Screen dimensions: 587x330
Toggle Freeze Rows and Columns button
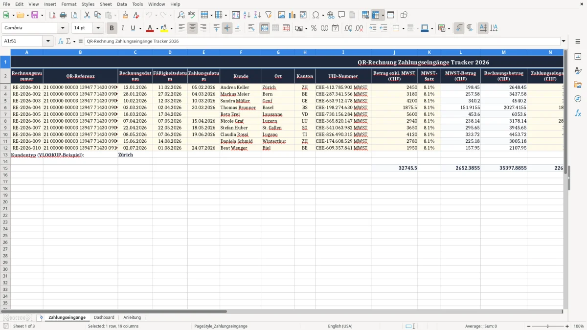[x=376, y=15]
